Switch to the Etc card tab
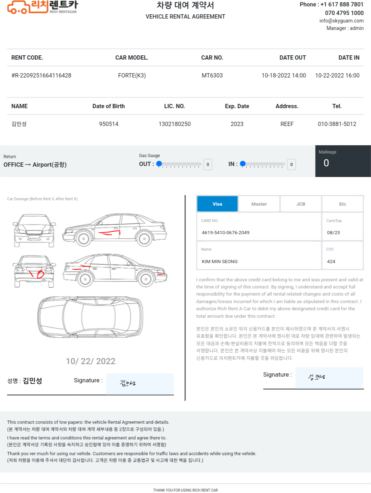 342,204
